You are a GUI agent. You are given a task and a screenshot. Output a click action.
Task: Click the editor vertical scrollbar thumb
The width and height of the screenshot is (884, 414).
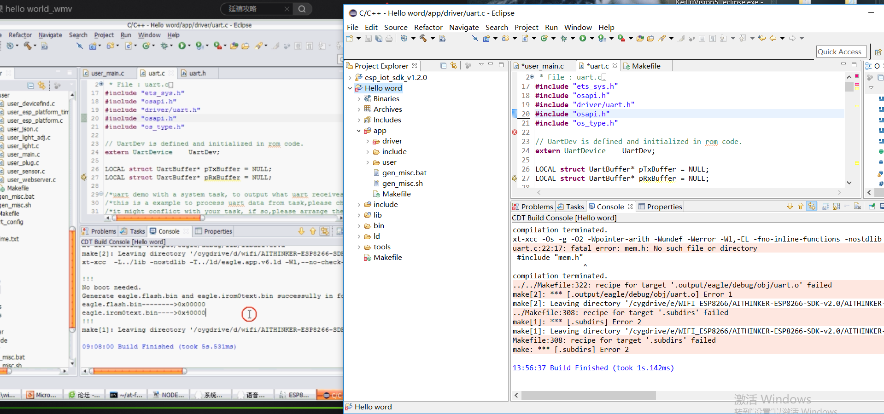click(x=849, y=86)
